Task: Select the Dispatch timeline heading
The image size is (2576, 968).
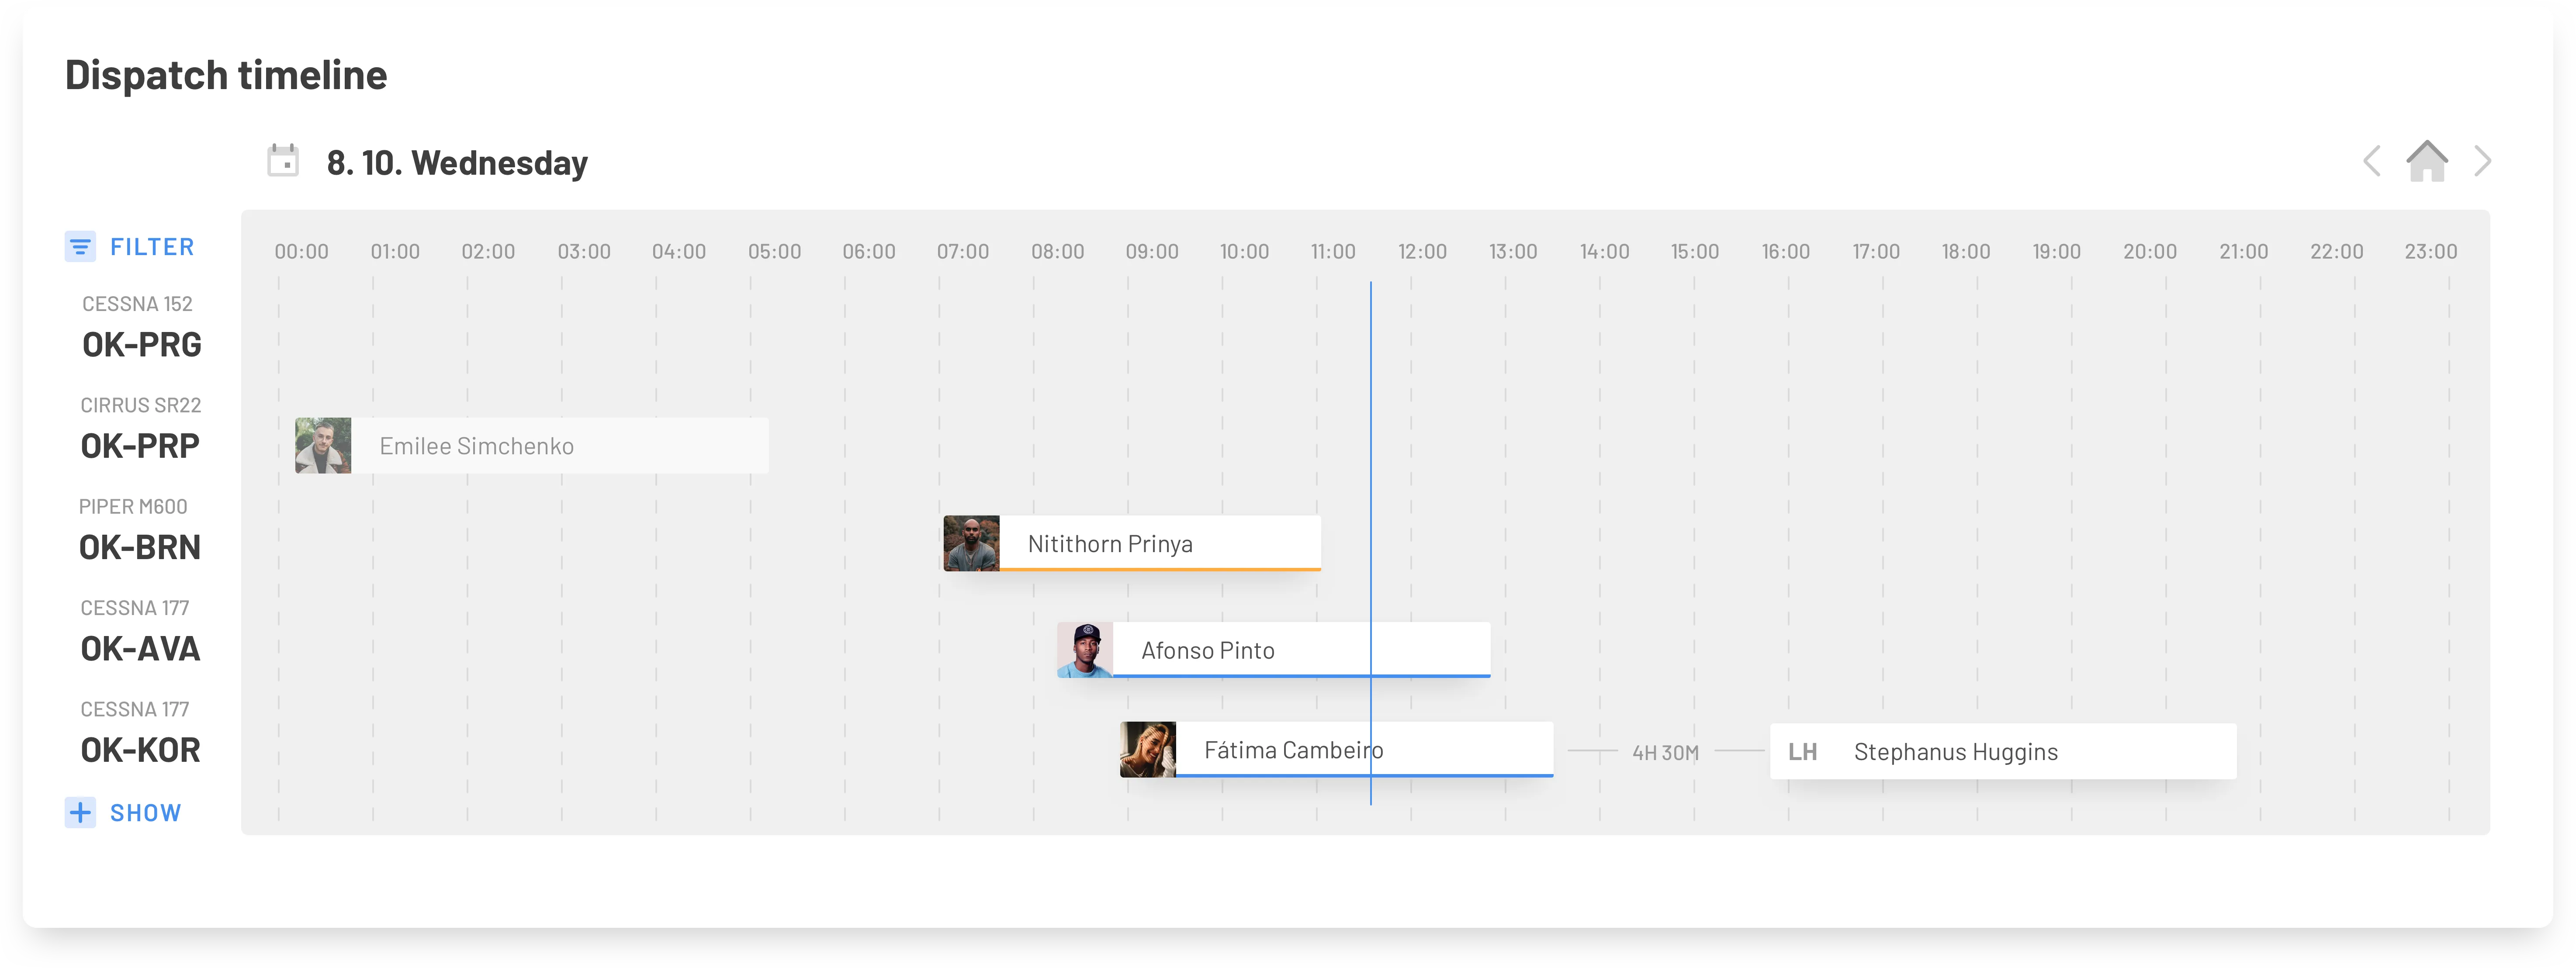Action: [x=225, y=73]
